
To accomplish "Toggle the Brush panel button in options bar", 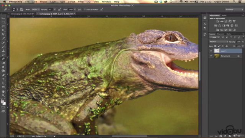I will (22, 10).
